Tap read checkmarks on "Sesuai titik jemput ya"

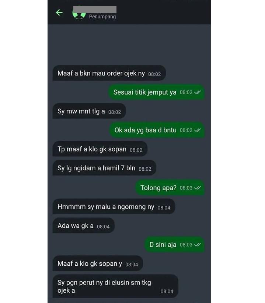point(198,92)
